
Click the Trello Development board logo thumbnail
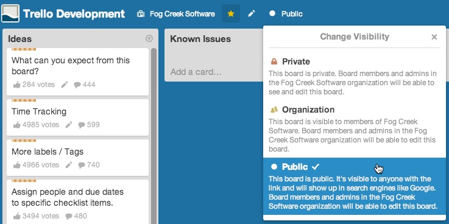coord(10,13)
